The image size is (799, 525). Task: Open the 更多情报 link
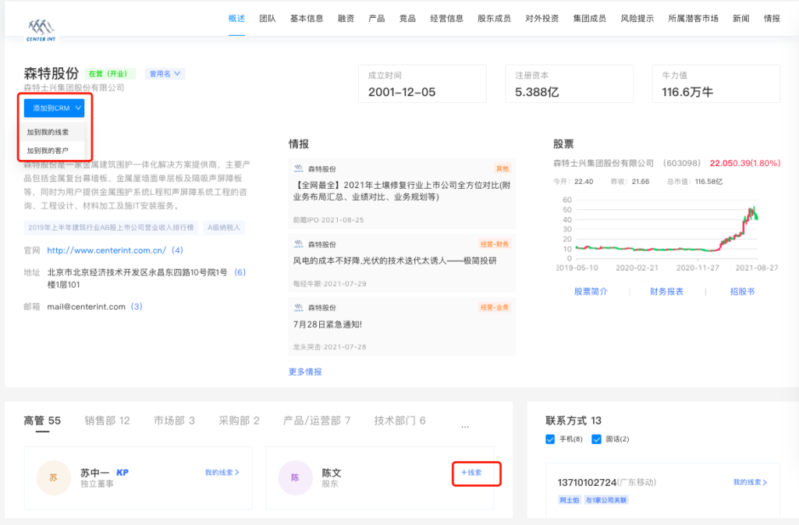point(305,372)
